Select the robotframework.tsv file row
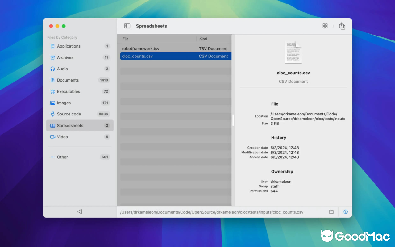The width and height of the screenshot is (395, 247). [154, 48]
